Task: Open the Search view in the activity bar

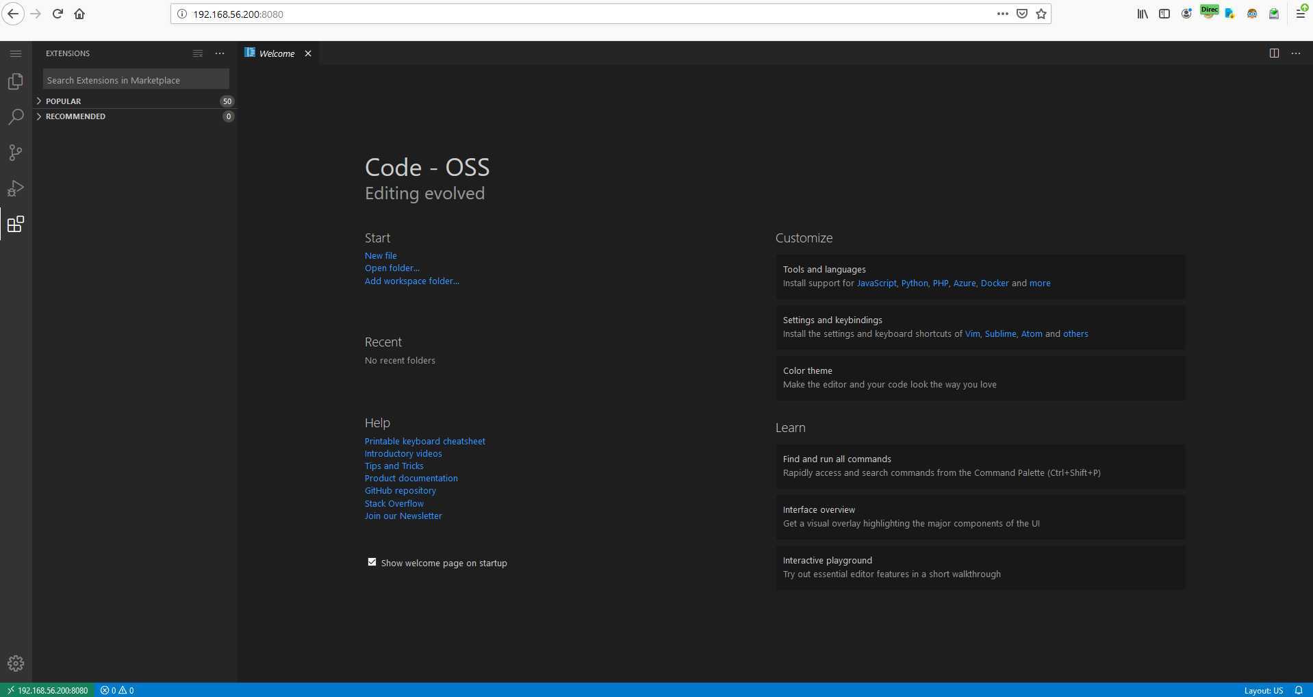Action: [x=16, y=117]
